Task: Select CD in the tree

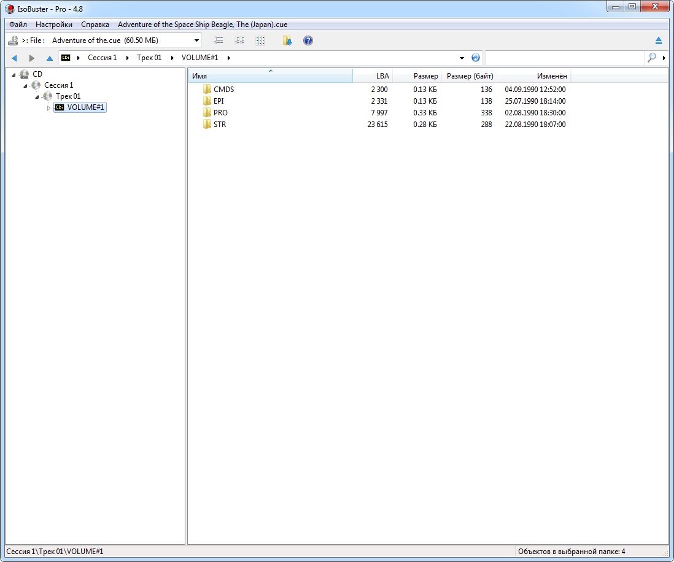Action: (37, 74)
